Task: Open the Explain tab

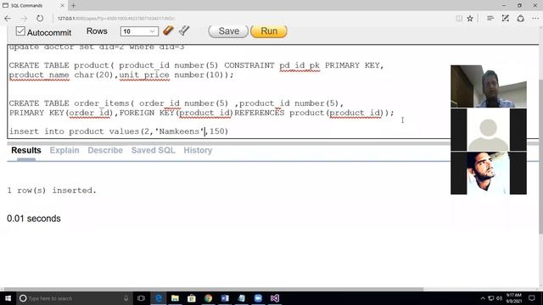Action: point(64,151)
